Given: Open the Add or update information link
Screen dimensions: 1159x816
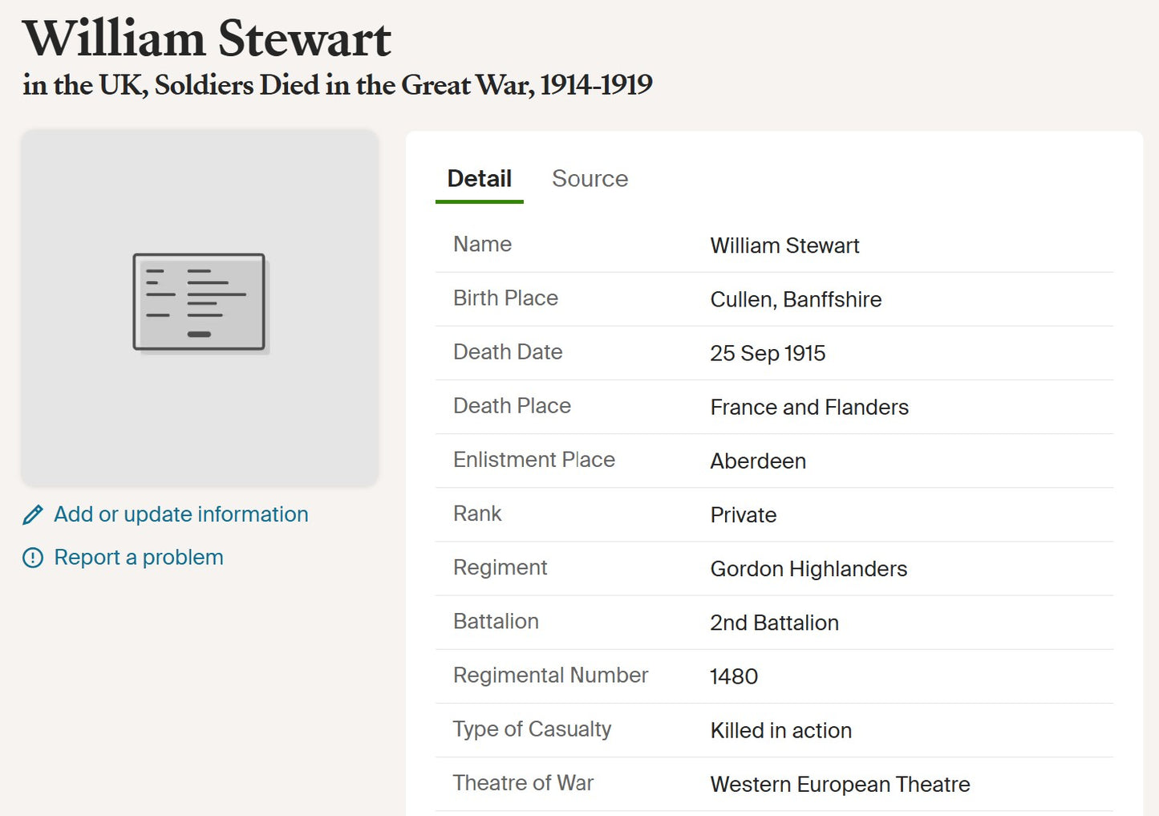Looking at the screenshot, I should 180,514.
